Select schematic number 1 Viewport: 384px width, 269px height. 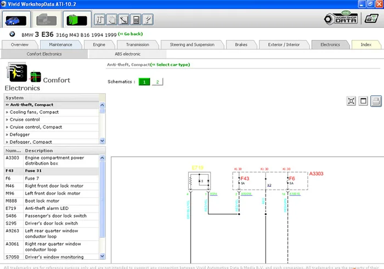pos(144,82)
